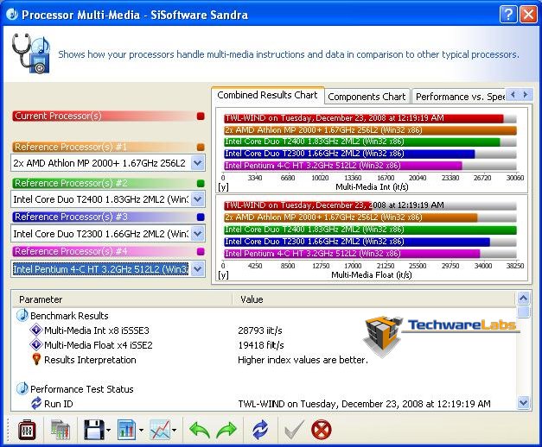542x447 pixels.
Task: Click the help question mark button
Action: click(508, 15)
